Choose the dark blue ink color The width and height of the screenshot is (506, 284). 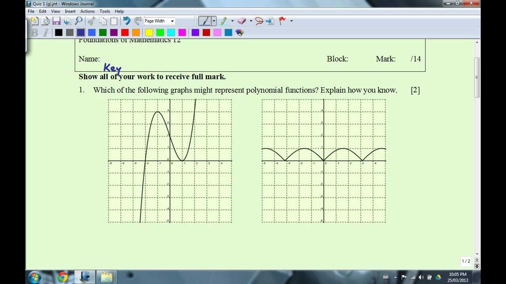click(x=81, y=33)
